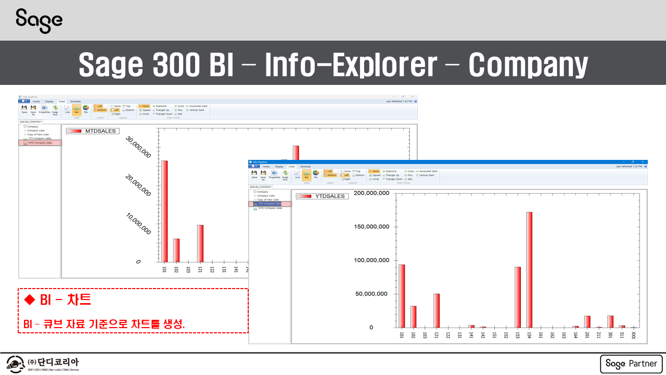Screen dimensions: 666x375
Task: Select YTD Company Sales in MTDSALES window tree
Action: pos(37,139)
